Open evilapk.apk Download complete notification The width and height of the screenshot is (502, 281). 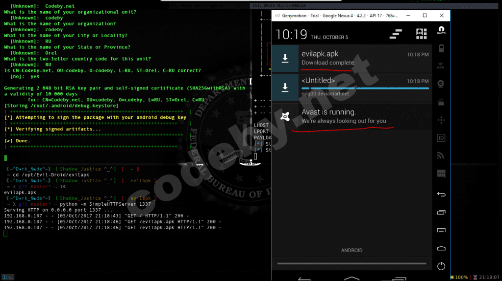point(352,58)
